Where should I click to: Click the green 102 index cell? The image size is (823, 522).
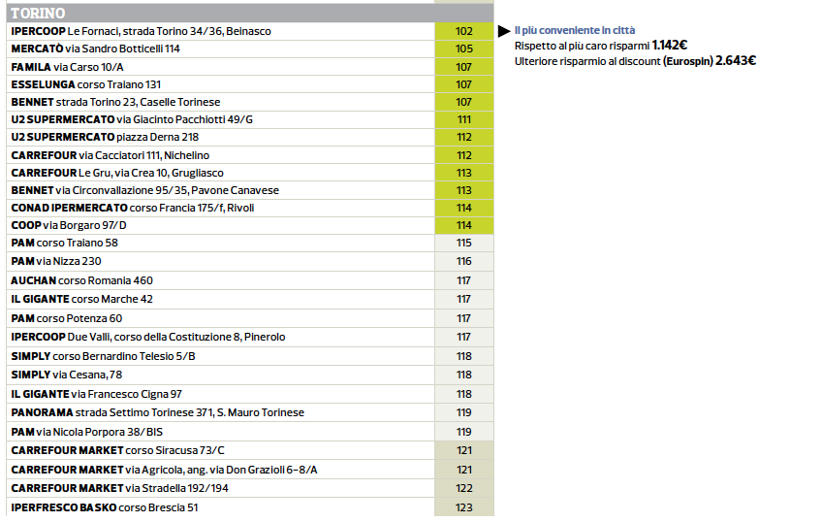tap(463, 31)
